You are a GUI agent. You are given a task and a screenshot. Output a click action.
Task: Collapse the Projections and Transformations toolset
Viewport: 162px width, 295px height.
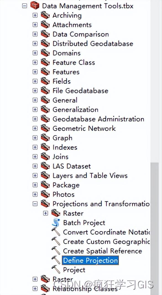pyautogui.click(x=35, y=204)
